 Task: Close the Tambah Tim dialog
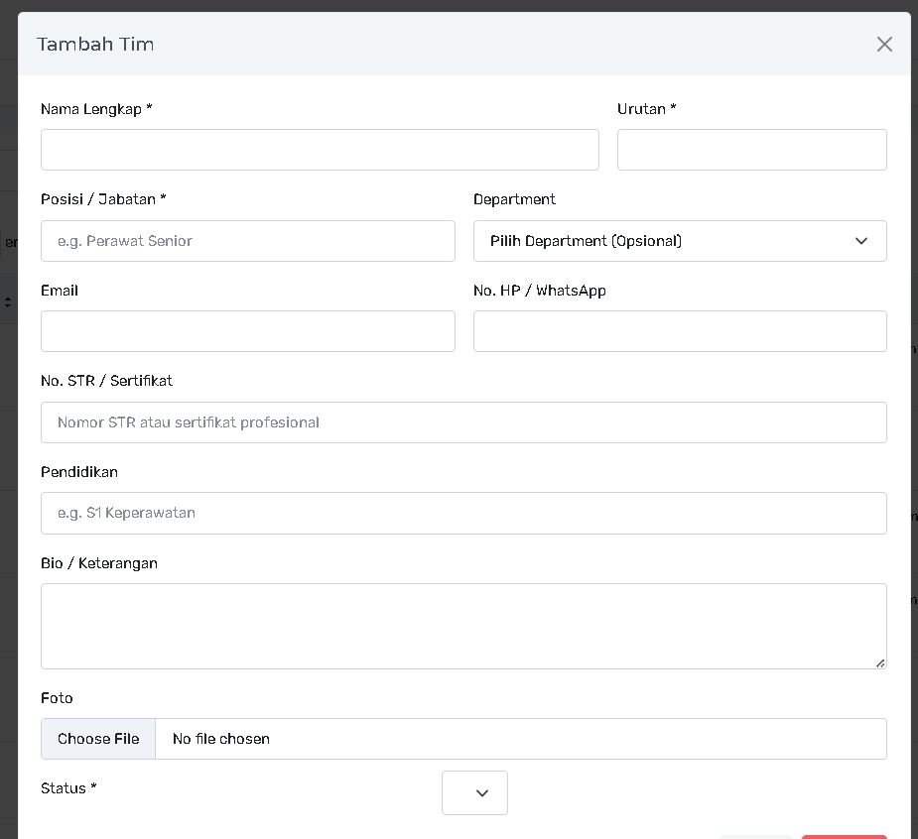884,45
